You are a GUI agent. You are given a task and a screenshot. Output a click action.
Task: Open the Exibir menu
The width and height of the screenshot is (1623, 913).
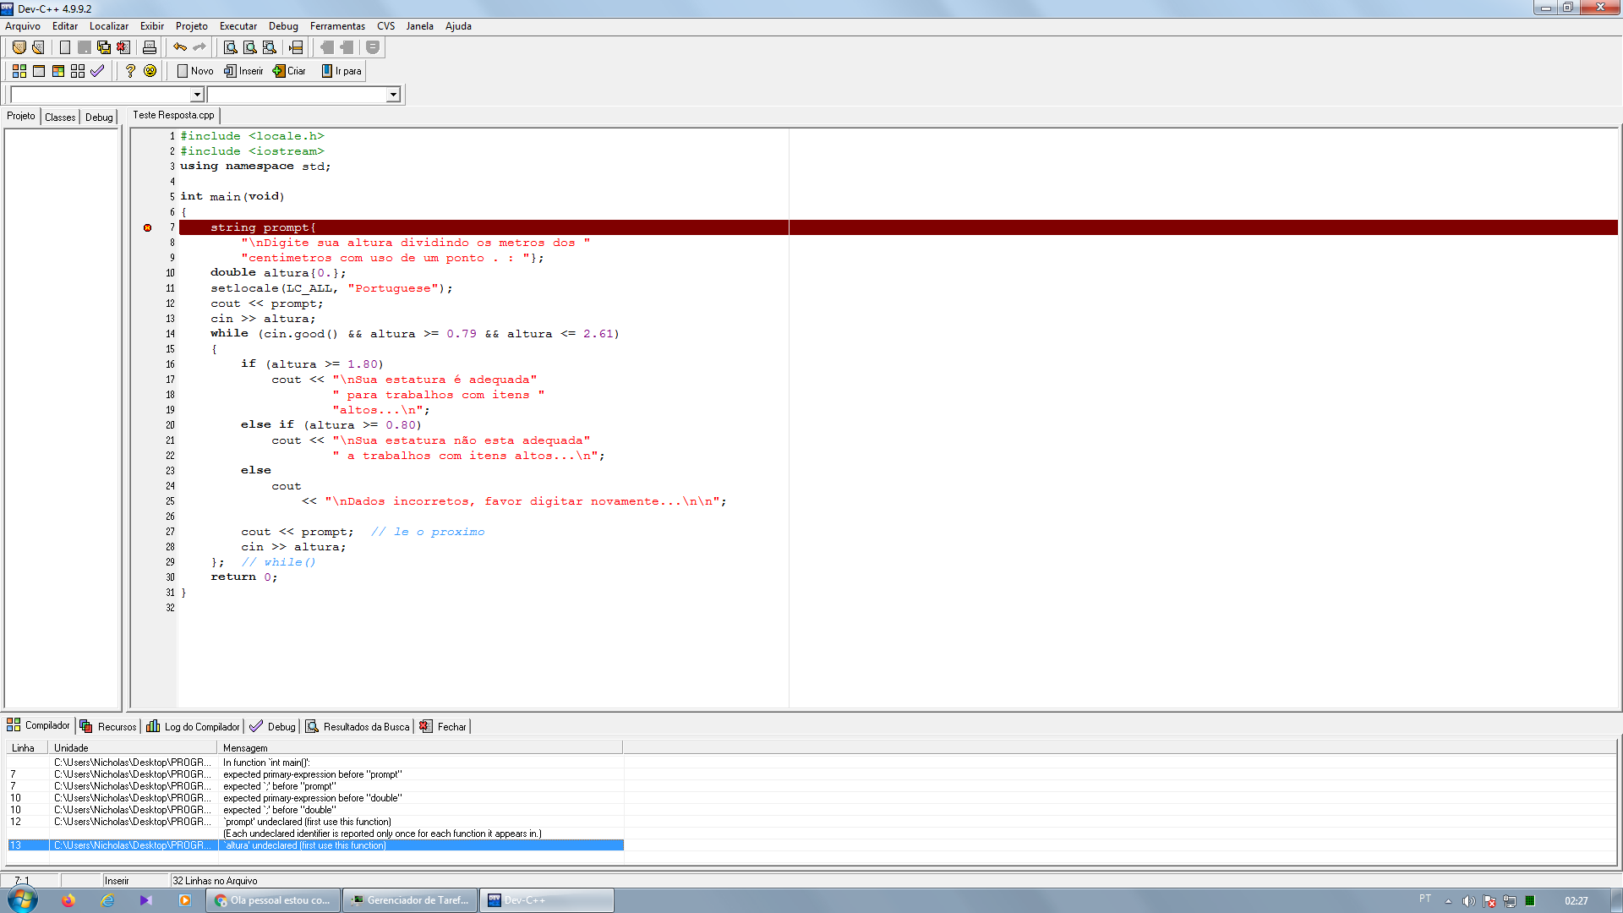click(x=152, y=26)
